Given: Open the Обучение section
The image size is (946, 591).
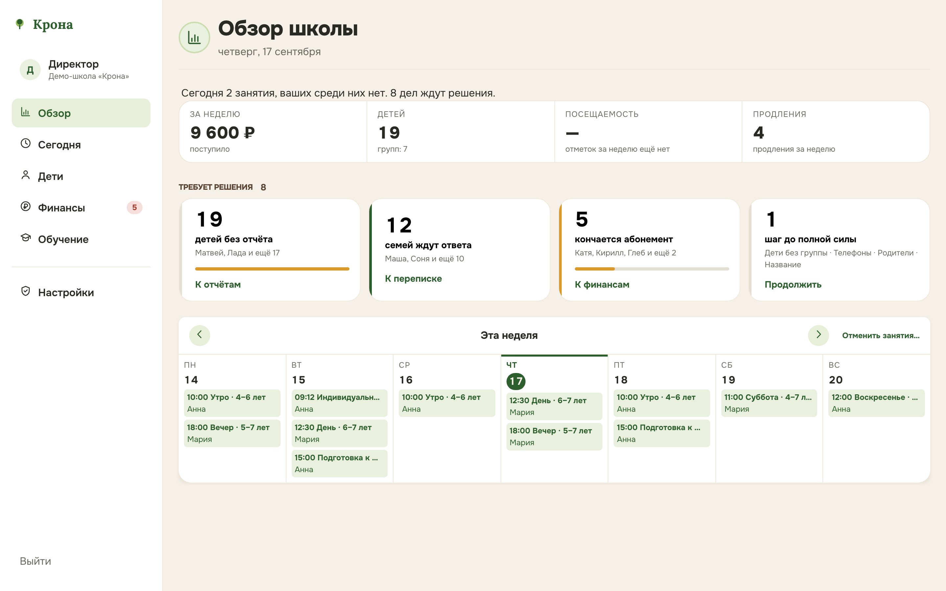Looking at the screenshot, I should pos(81,239).
